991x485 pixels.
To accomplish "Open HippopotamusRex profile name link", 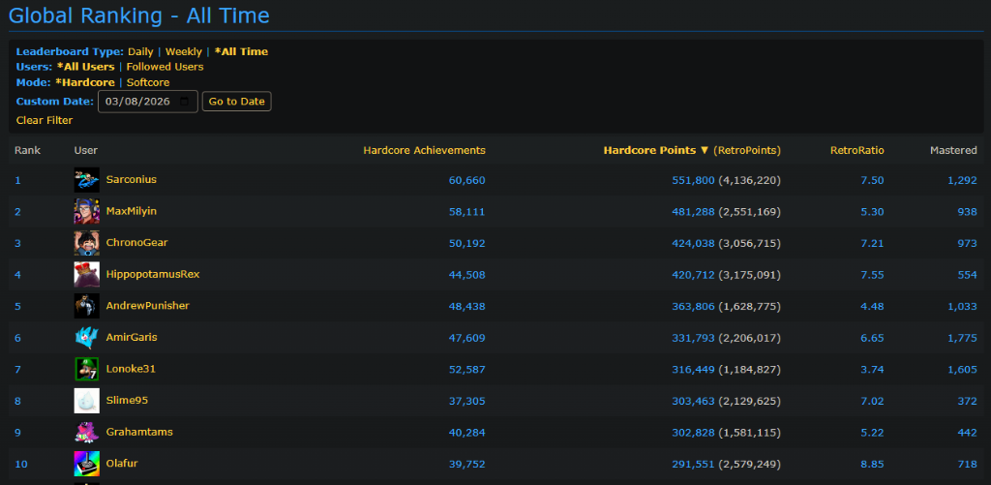I will (x=153, y=274).
